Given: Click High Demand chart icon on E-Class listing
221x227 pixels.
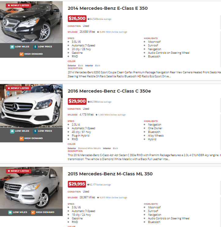Looking at the screenshot, I should click(22, 54).
